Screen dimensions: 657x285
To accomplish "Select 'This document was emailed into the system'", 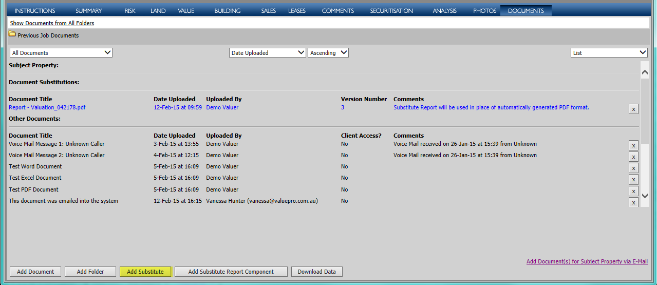I will tap(64, 201).
